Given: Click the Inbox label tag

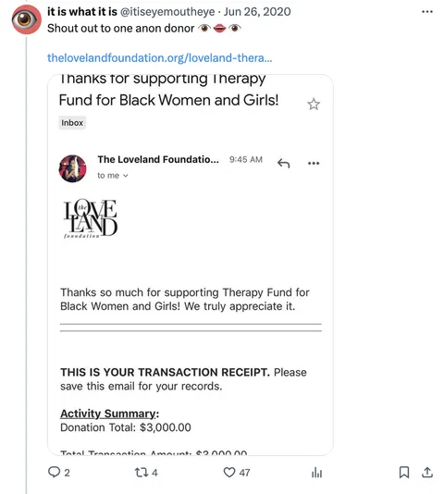Looking at the screenshot, I should [72, 123].
